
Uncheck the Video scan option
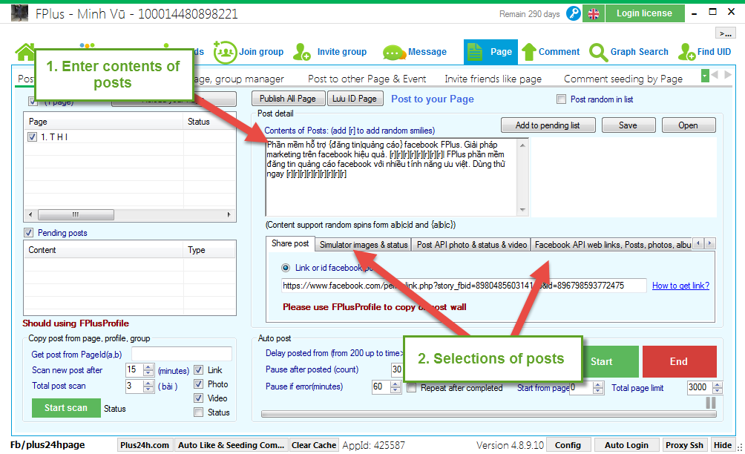click(199, 398)
